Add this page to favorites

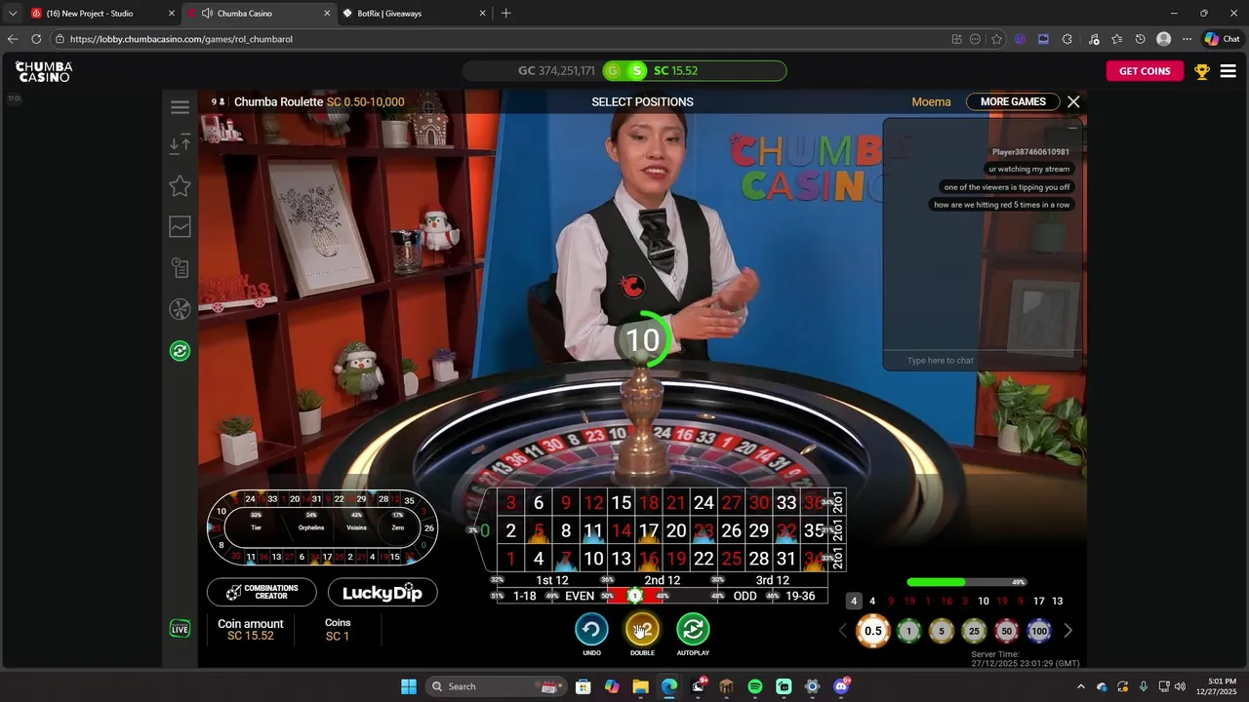(996, 39)
